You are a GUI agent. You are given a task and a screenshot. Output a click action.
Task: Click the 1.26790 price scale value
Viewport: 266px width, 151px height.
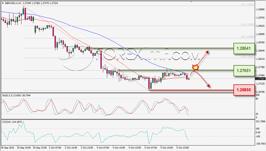pos(261,92)
